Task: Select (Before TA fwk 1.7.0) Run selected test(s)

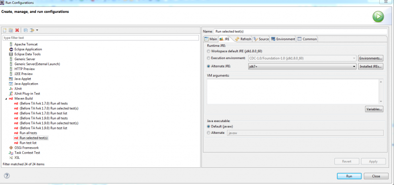Action: (49, 108)
